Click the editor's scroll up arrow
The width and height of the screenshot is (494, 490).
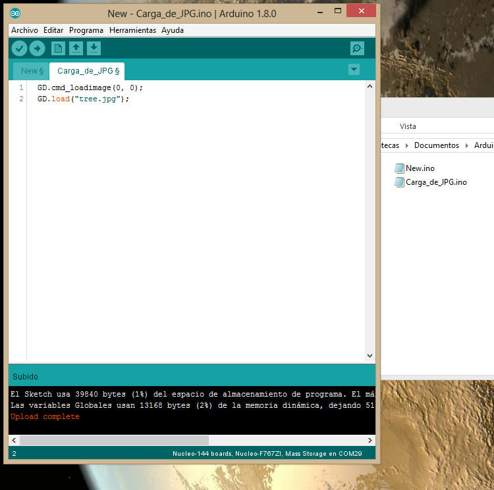point(370,86)
